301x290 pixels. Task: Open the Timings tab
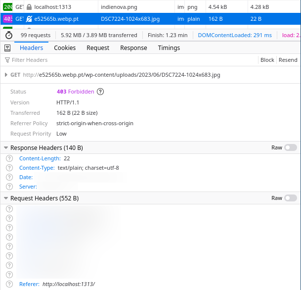click(169, 48)
